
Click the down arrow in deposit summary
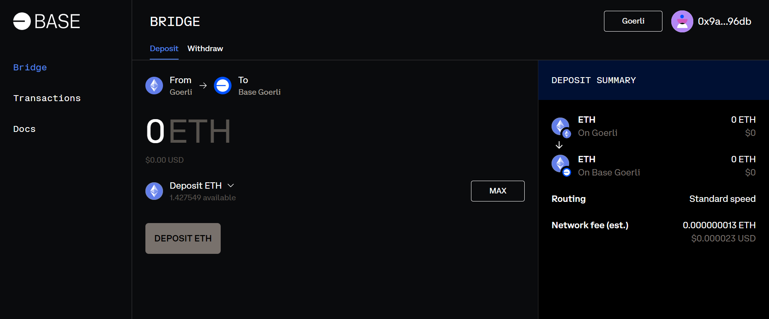pyautogui.click(x=559, y=145)
